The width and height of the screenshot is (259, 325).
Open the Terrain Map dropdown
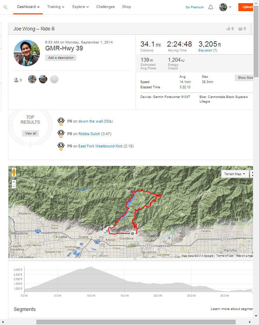[x=234, y=174]
